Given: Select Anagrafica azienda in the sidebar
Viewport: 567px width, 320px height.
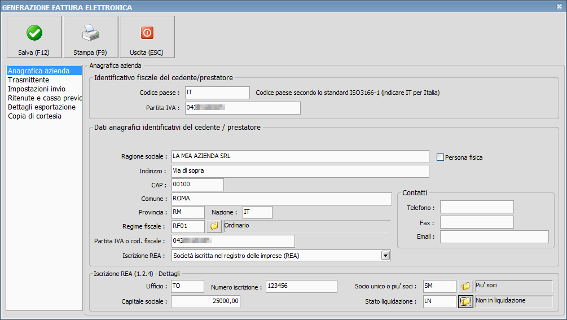Looking at the screenshot, I should 44,71.
